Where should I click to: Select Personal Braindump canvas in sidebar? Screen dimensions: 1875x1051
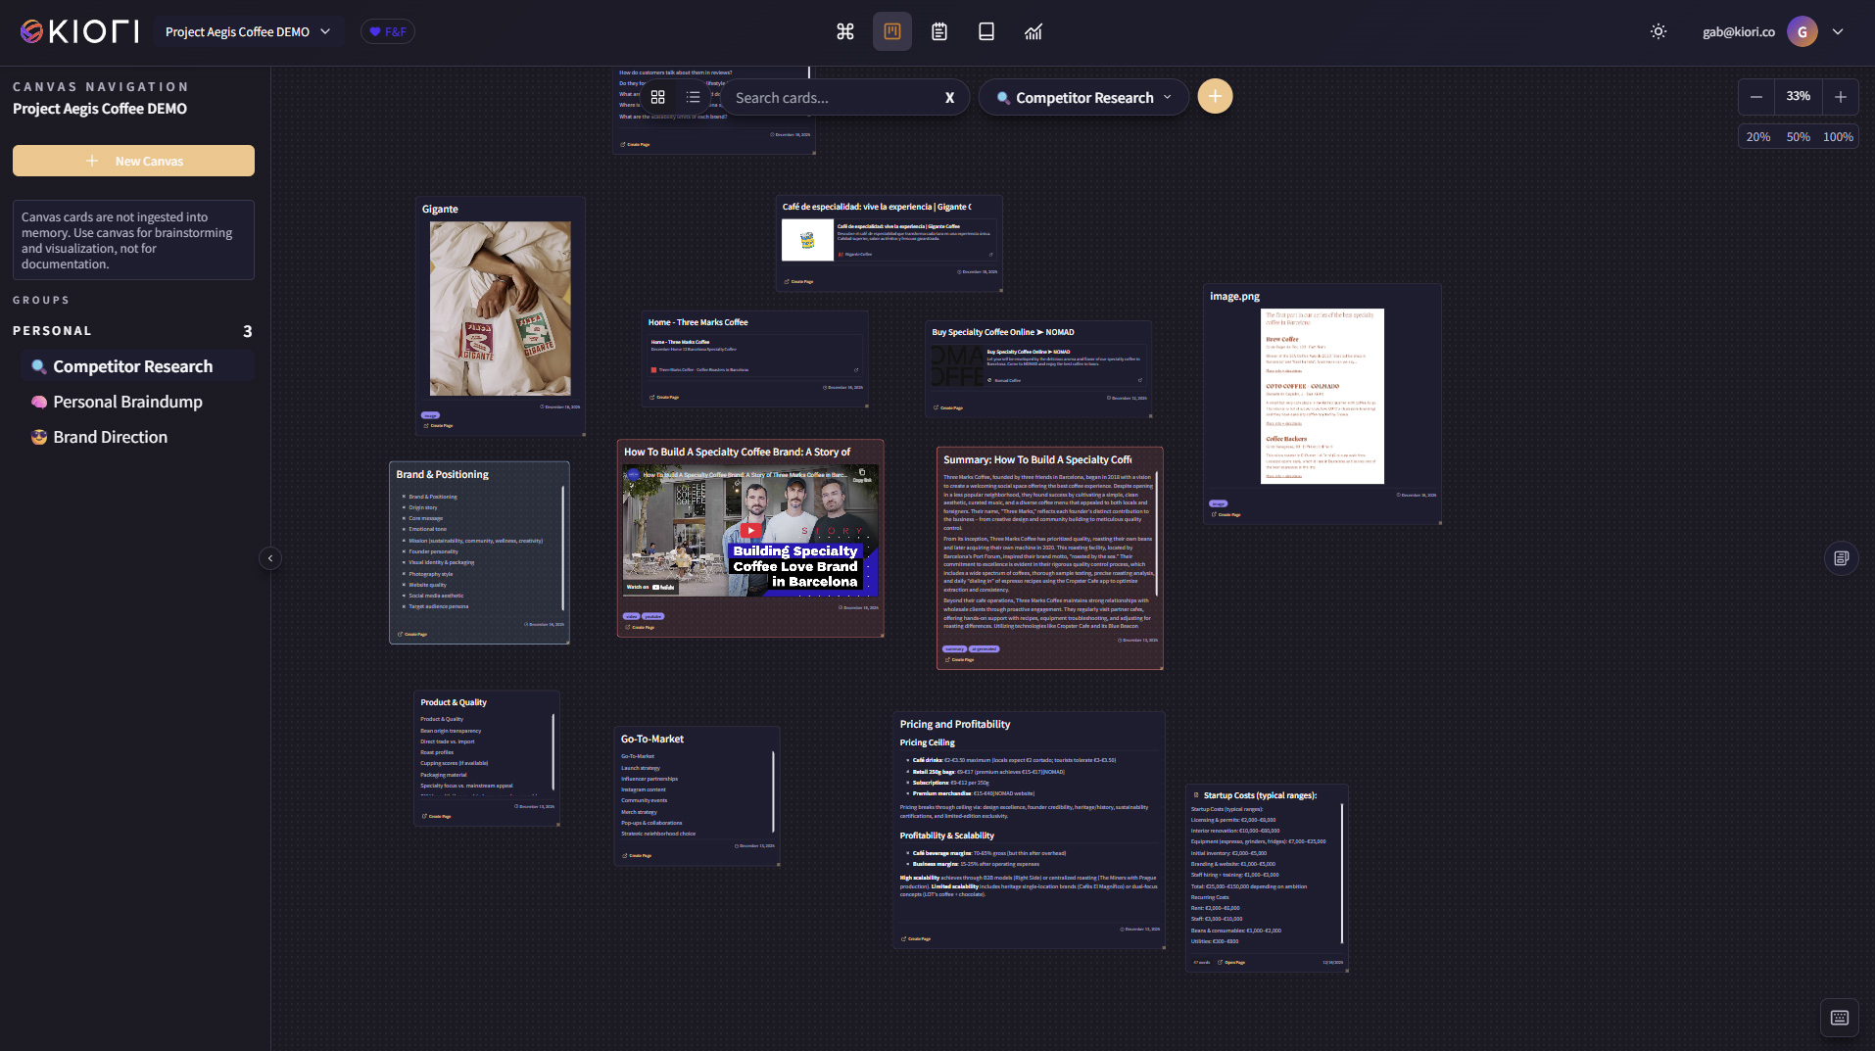point(127,402)
